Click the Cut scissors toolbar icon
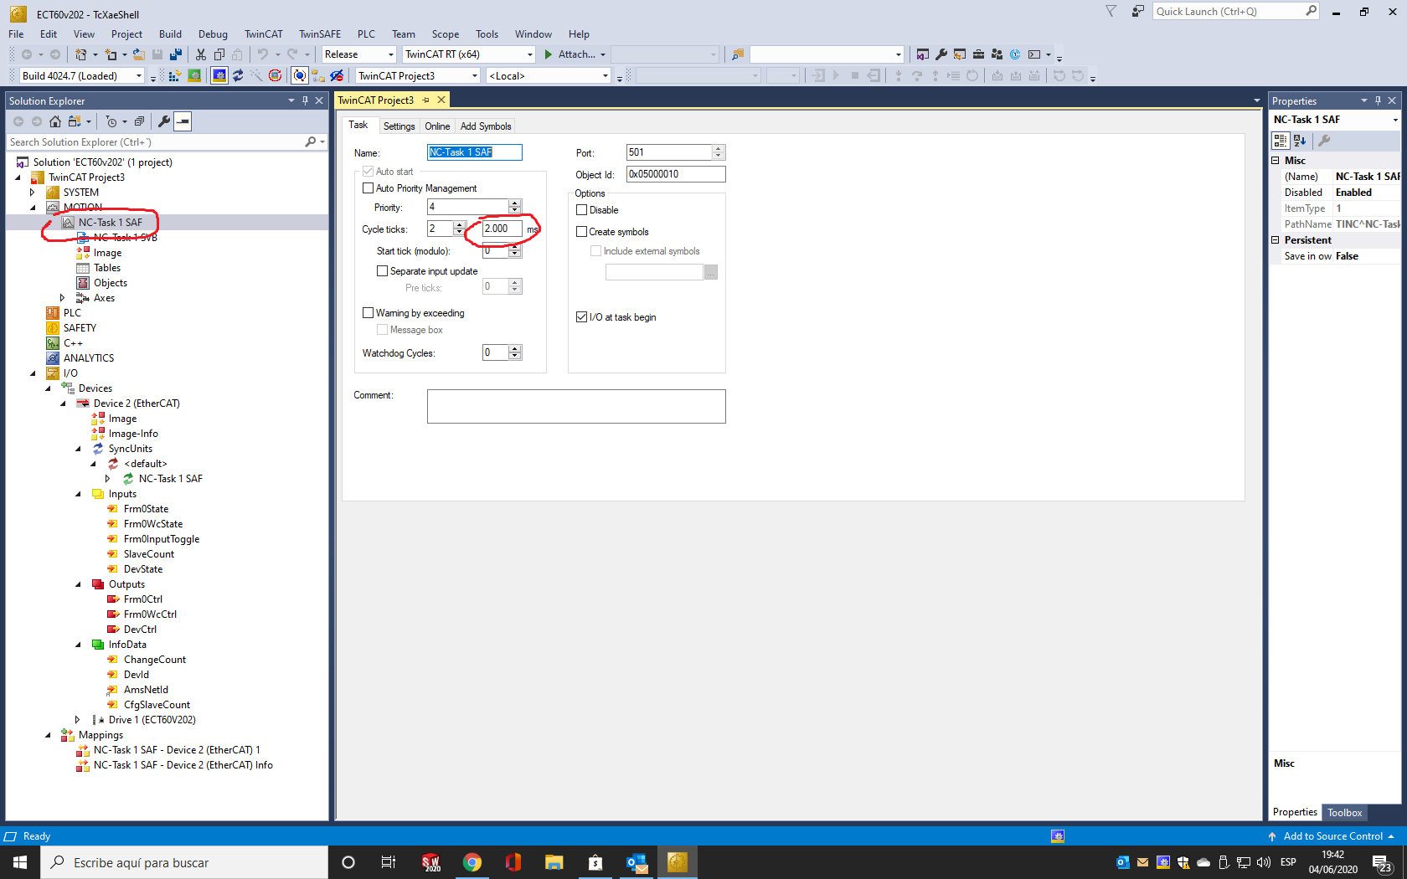Image resolution: width=1407 pixels, height=879 pixels. pyautogui.click(x=201, y=54)
